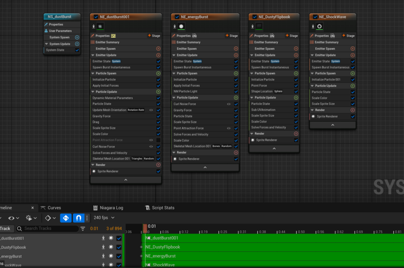Image resolution: width=404 pixels, height=268 pixels.
Task: Uncheck the Drag module checkbox
Action: 159,122
